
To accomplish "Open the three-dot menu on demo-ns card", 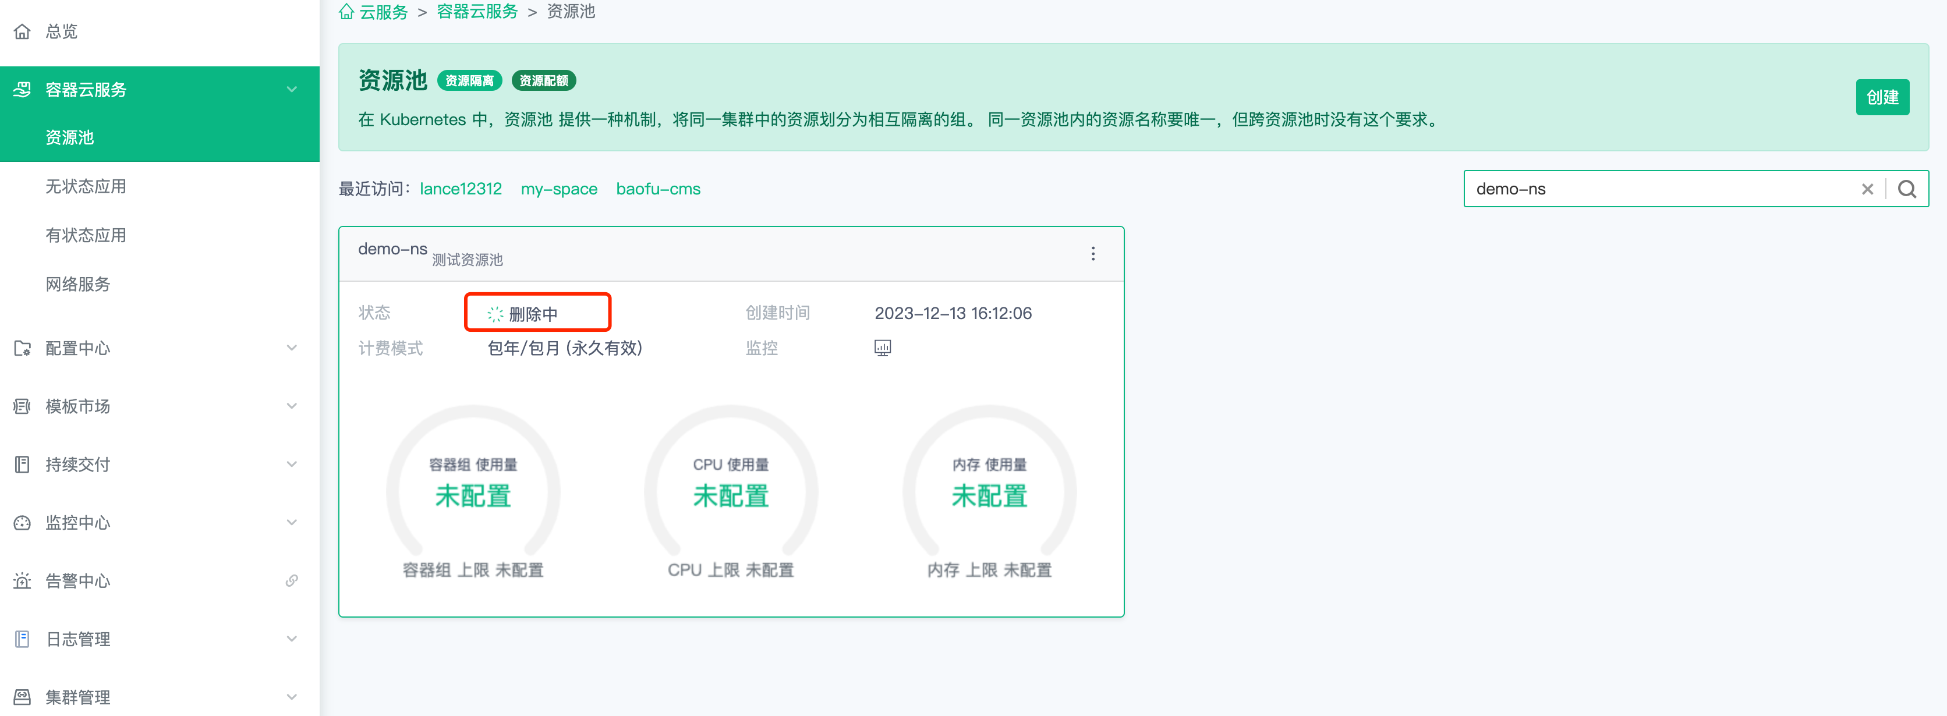I will pos(1092,254).
